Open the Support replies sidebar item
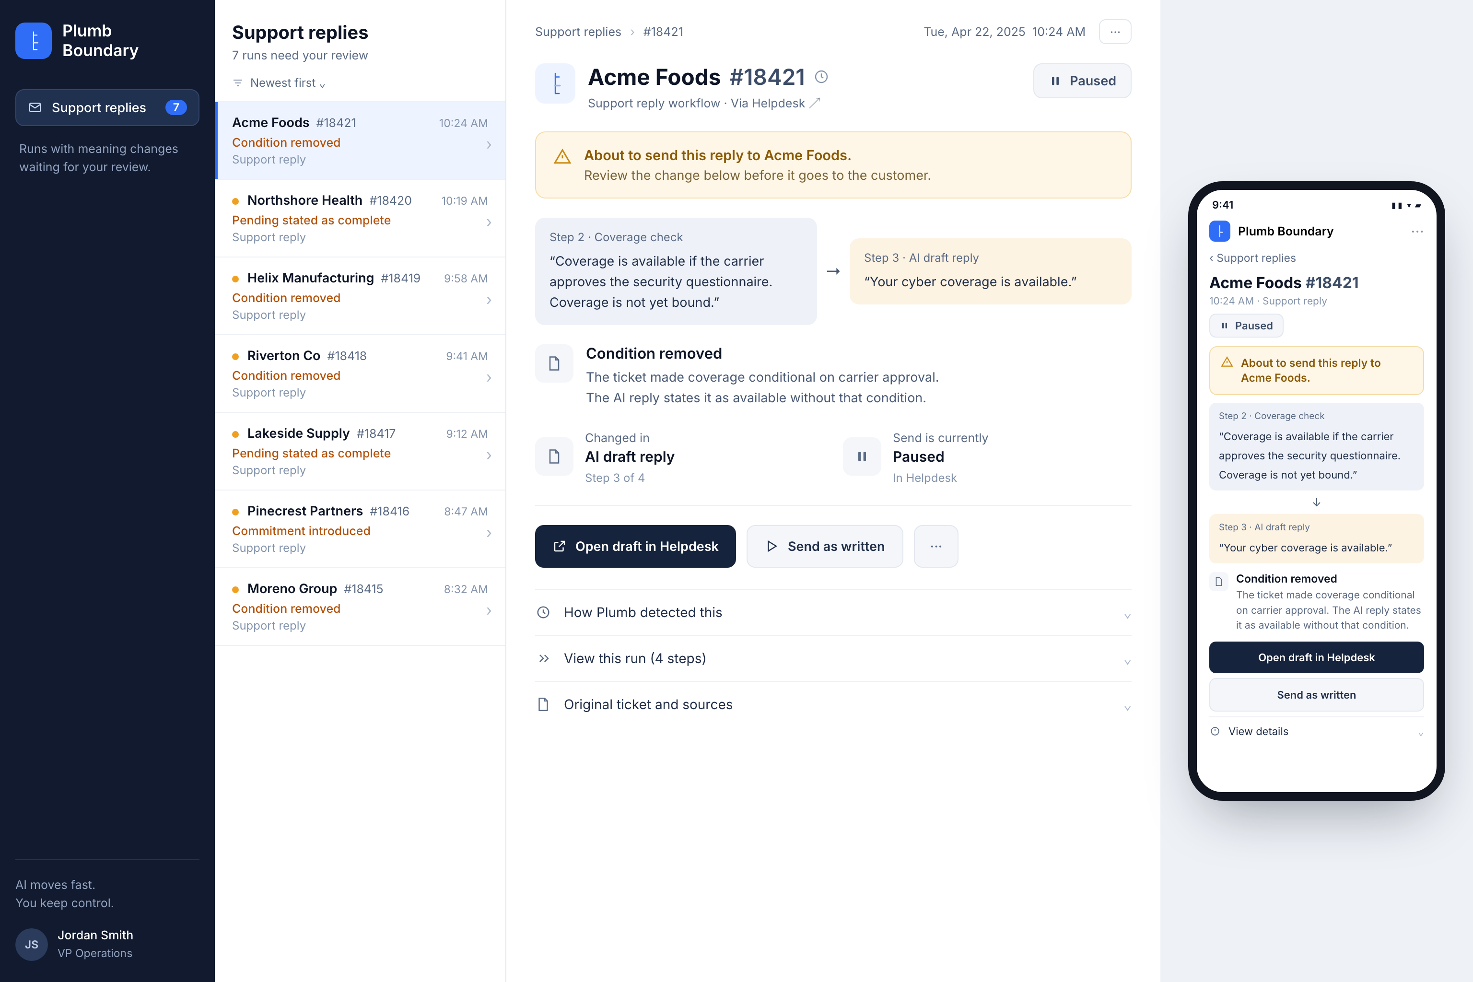The image size is (1473, 982). 107,108
